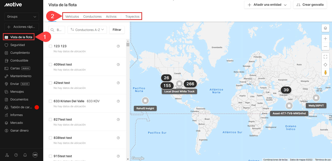Open the Enviar dispatch icon
The image size is (332, 161).
(6, 84)
